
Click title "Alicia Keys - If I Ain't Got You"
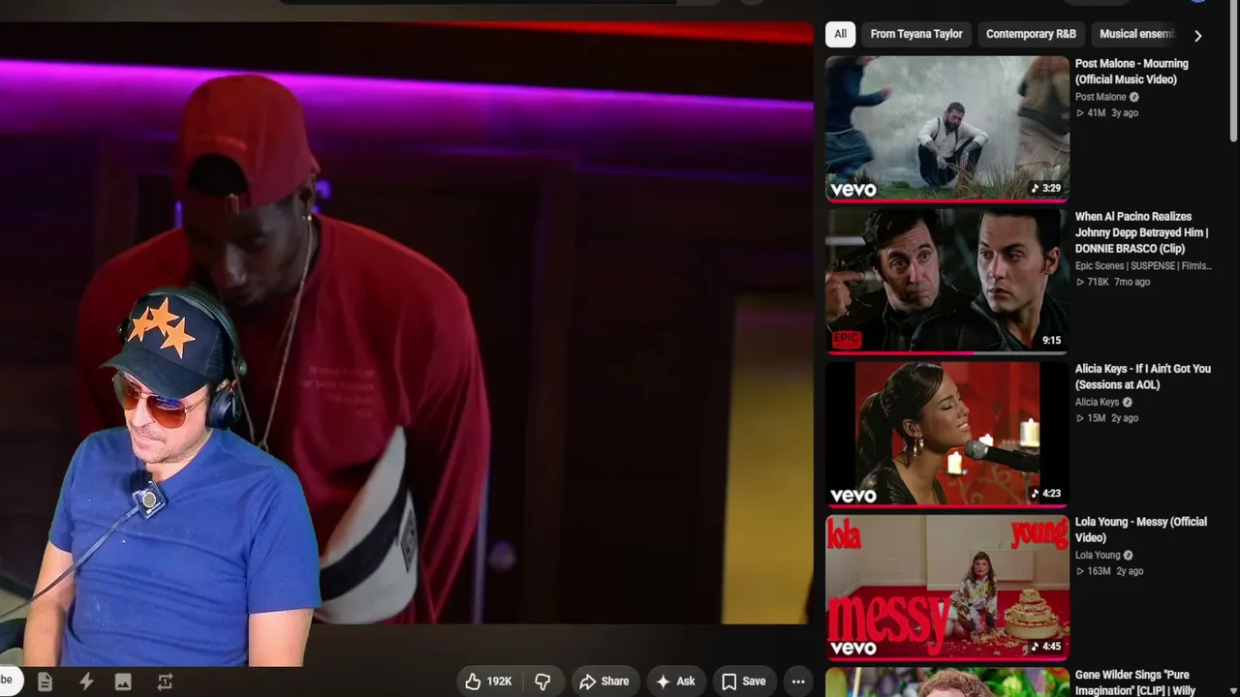click(1143, 377)
